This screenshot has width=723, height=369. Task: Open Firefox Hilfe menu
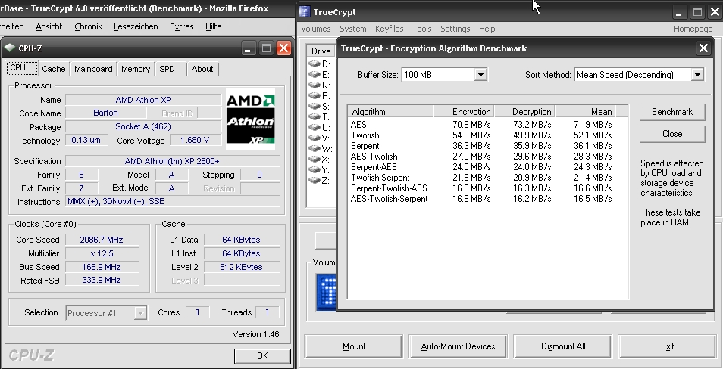[214, 26]
